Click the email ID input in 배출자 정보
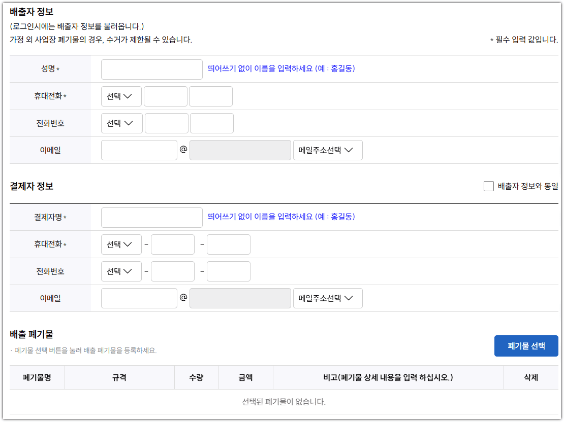This screenshot has width=564, height=422. click(x=139, y=150)
